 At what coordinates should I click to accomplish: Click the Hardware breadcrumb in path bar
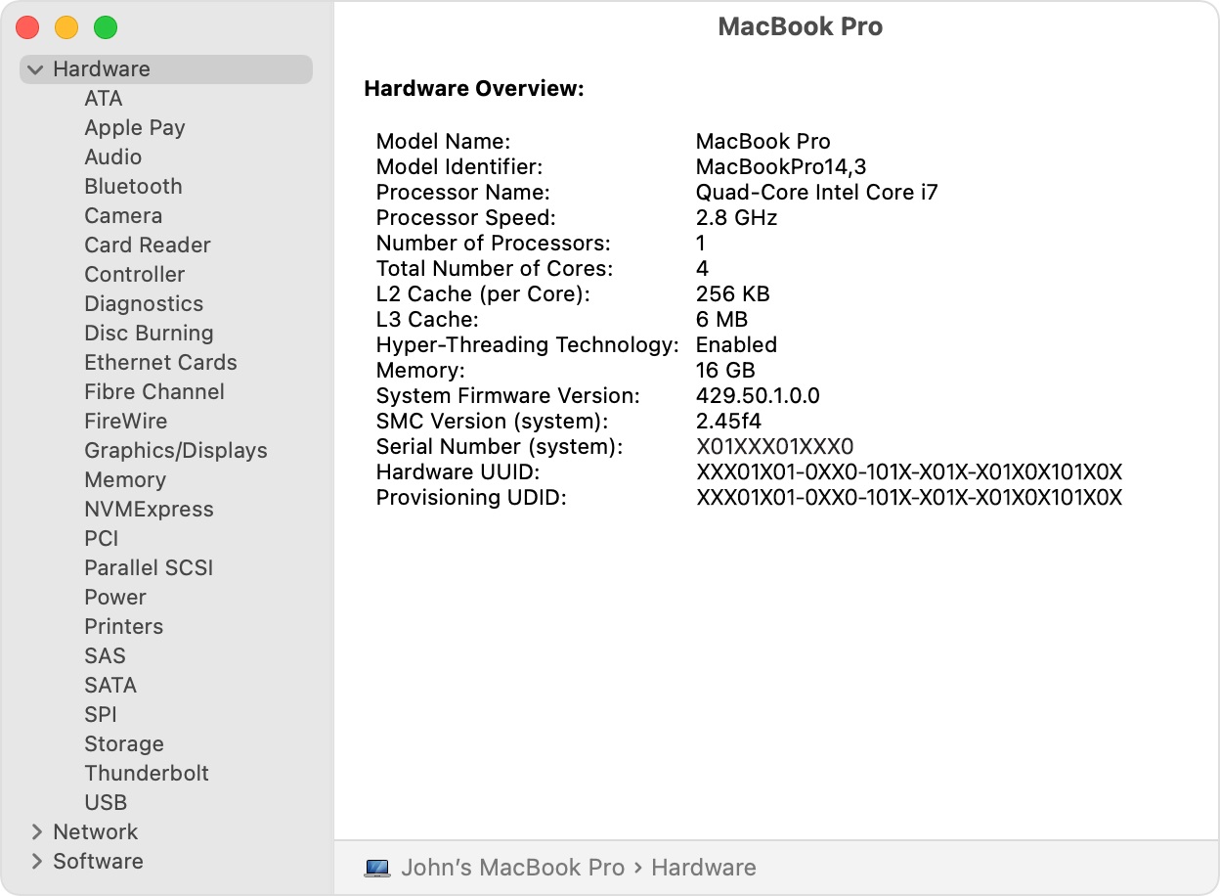[x=704, y=868]
